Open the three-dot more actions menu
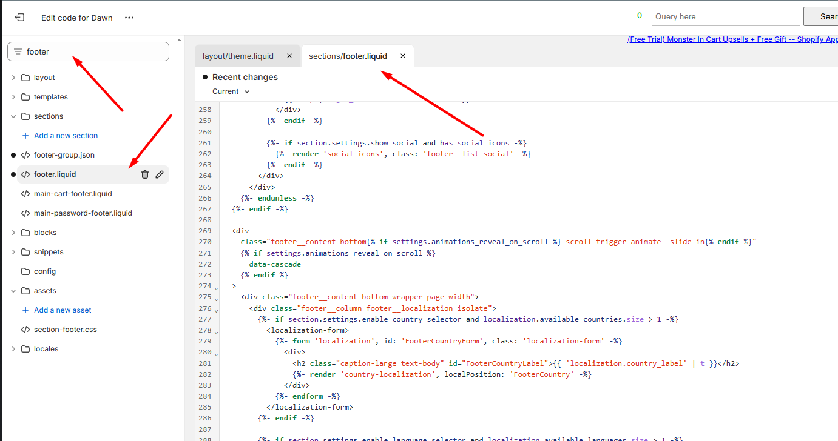838x441 pixels. (x=129, y=18)
